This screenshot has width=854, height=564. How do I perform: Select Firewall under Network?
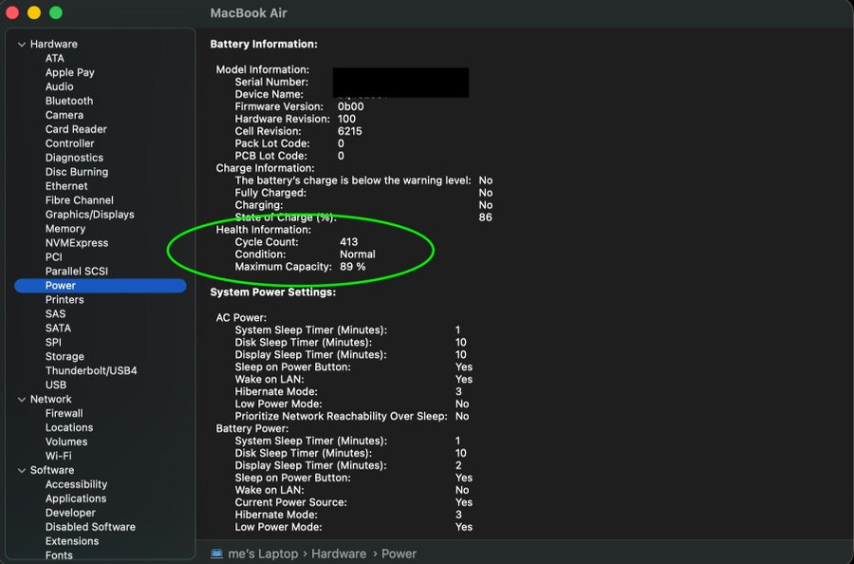[65, 414]
